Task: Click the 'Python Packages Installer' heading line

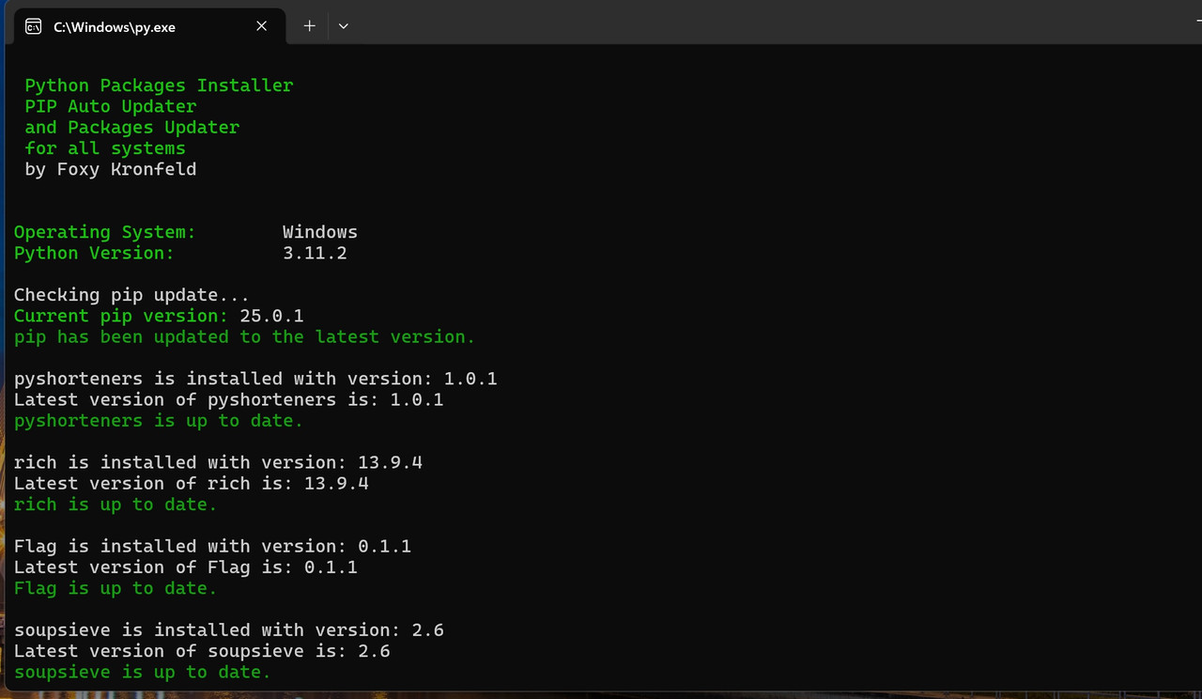Action: [159, 85]
